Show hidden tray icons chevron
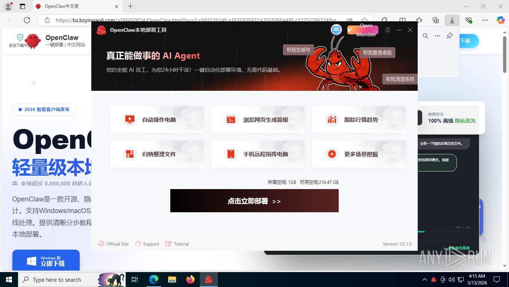509x287 pixels. 425,280
